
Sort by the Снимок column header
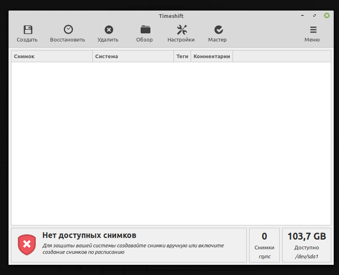pyautogui.click(x=52, y=56)
